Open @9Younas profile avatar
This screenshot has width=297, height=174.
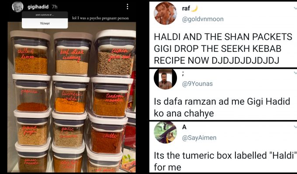tap(166, 78)
